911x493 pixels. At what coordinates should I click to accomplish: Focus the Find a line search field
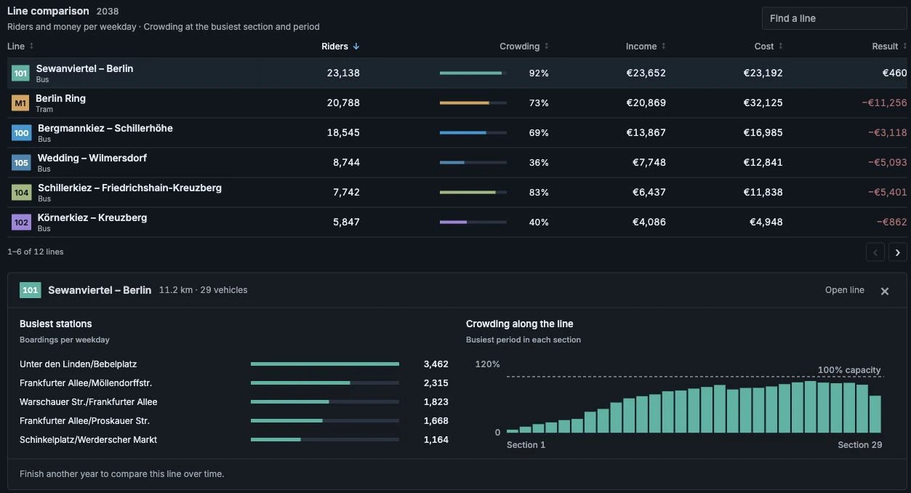tap(834, 18)
